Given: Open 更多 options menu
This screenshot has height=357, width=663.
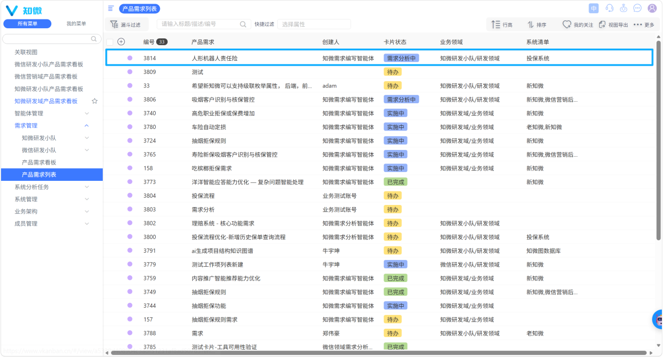Looking at the screenshot, I should point(644,25).
